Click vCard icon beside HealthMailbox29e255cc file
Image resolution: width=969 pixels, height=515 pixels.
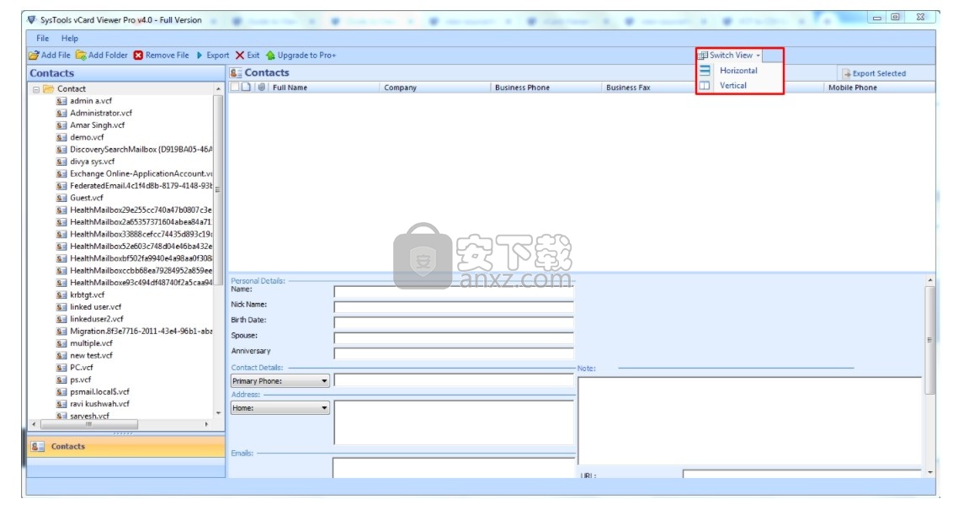pyautogui.click(x=61, y=210)
